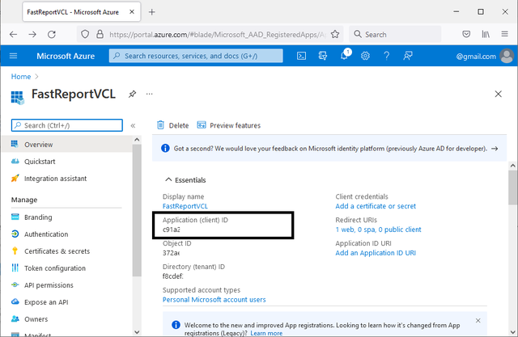Open portal settings gear
518x337 pixels.
365,56
